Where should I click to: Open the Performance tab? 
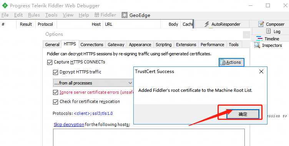(x=212, y=45)
